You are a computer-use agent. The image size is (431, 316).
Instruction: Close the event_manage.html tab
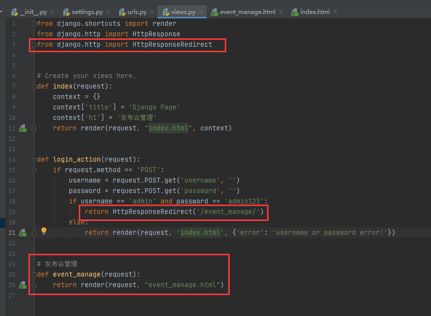(x=281, y=11)
